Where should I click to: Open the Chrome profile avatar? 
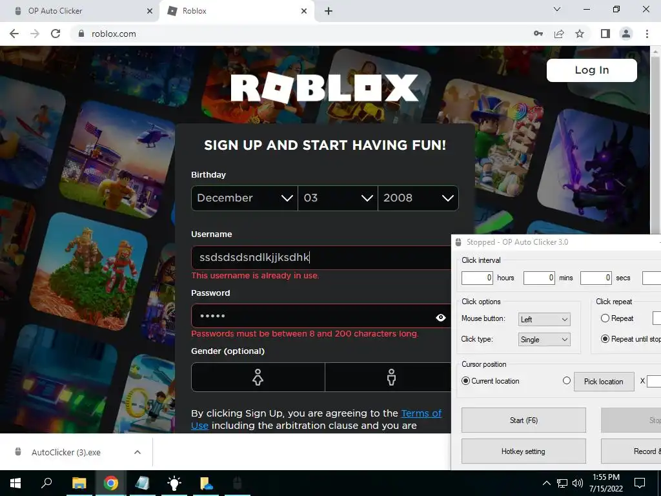click(626, 34)
